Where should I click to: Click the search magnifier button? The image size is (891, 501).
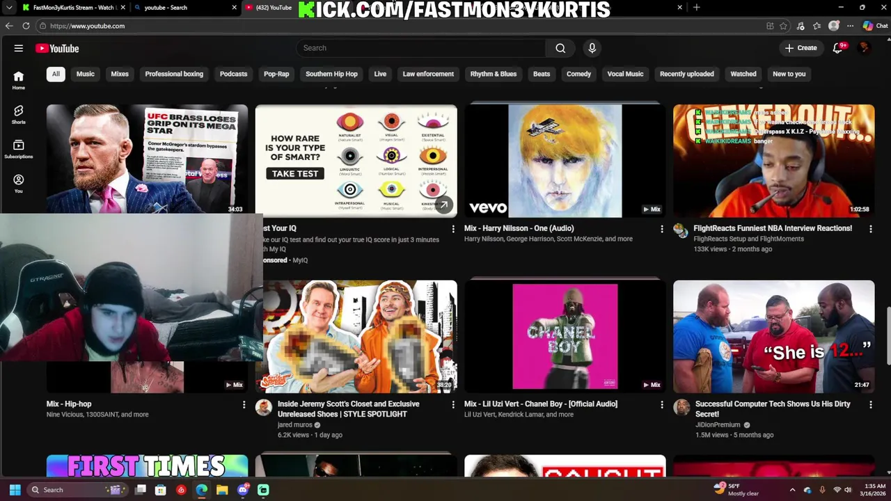point(560,48)
